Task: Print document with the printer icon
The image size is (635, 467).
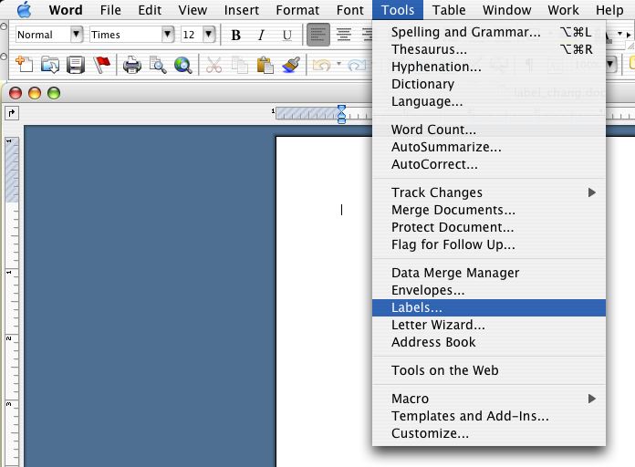Action: [132, 65]
